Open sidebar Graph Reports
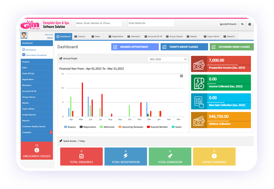274x189 pixels. 37,115
